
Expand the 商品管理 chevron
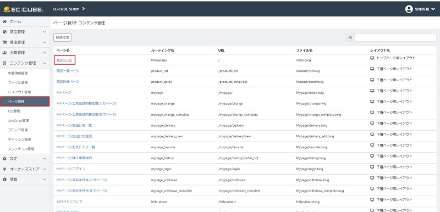(x=45, y=32)
